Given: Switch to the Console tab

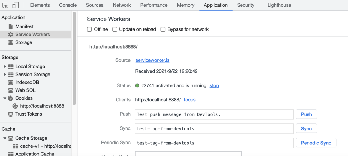Looking at the screenshot, I should click(68, 5).
